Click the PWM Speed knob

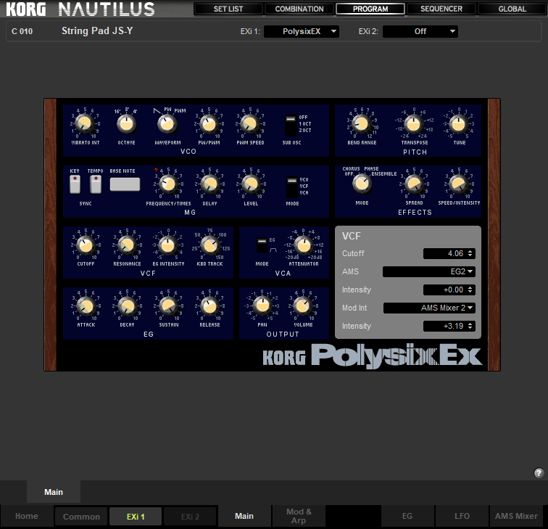(250, 124)
